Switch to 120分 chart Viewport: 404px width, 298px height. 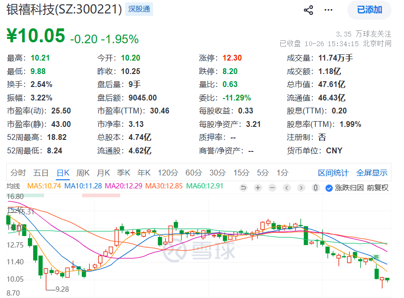pyautogui.click(x=168, y=173)
